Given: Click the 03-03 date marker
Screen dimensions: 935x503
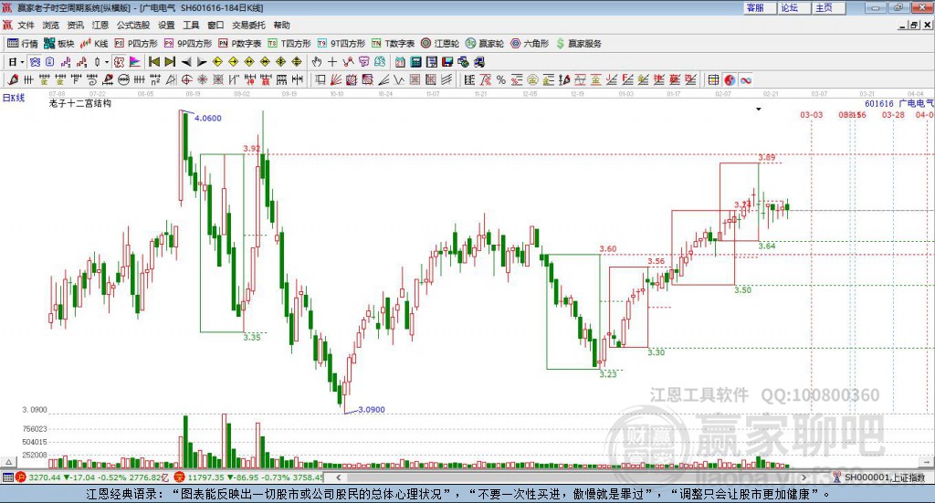Looking at the screenshot, I should (811, 114).
